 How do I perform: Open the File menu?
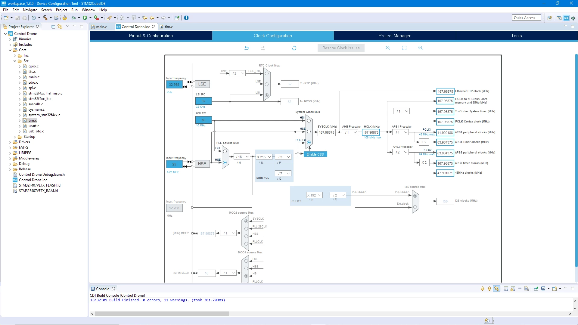click(x=6, y=10)
